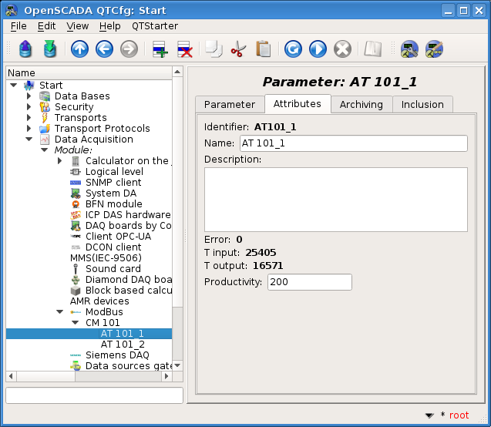Collapse the Data Acquisition node
491x427 pixels.
[x=29, y=140]
